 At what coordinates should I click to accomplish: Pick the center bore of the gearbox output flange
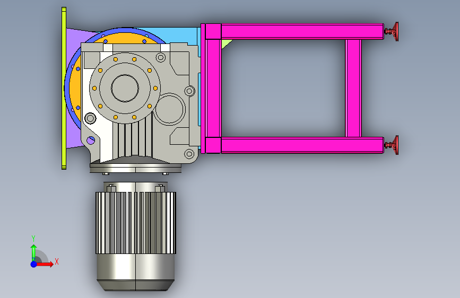(125, 88)
